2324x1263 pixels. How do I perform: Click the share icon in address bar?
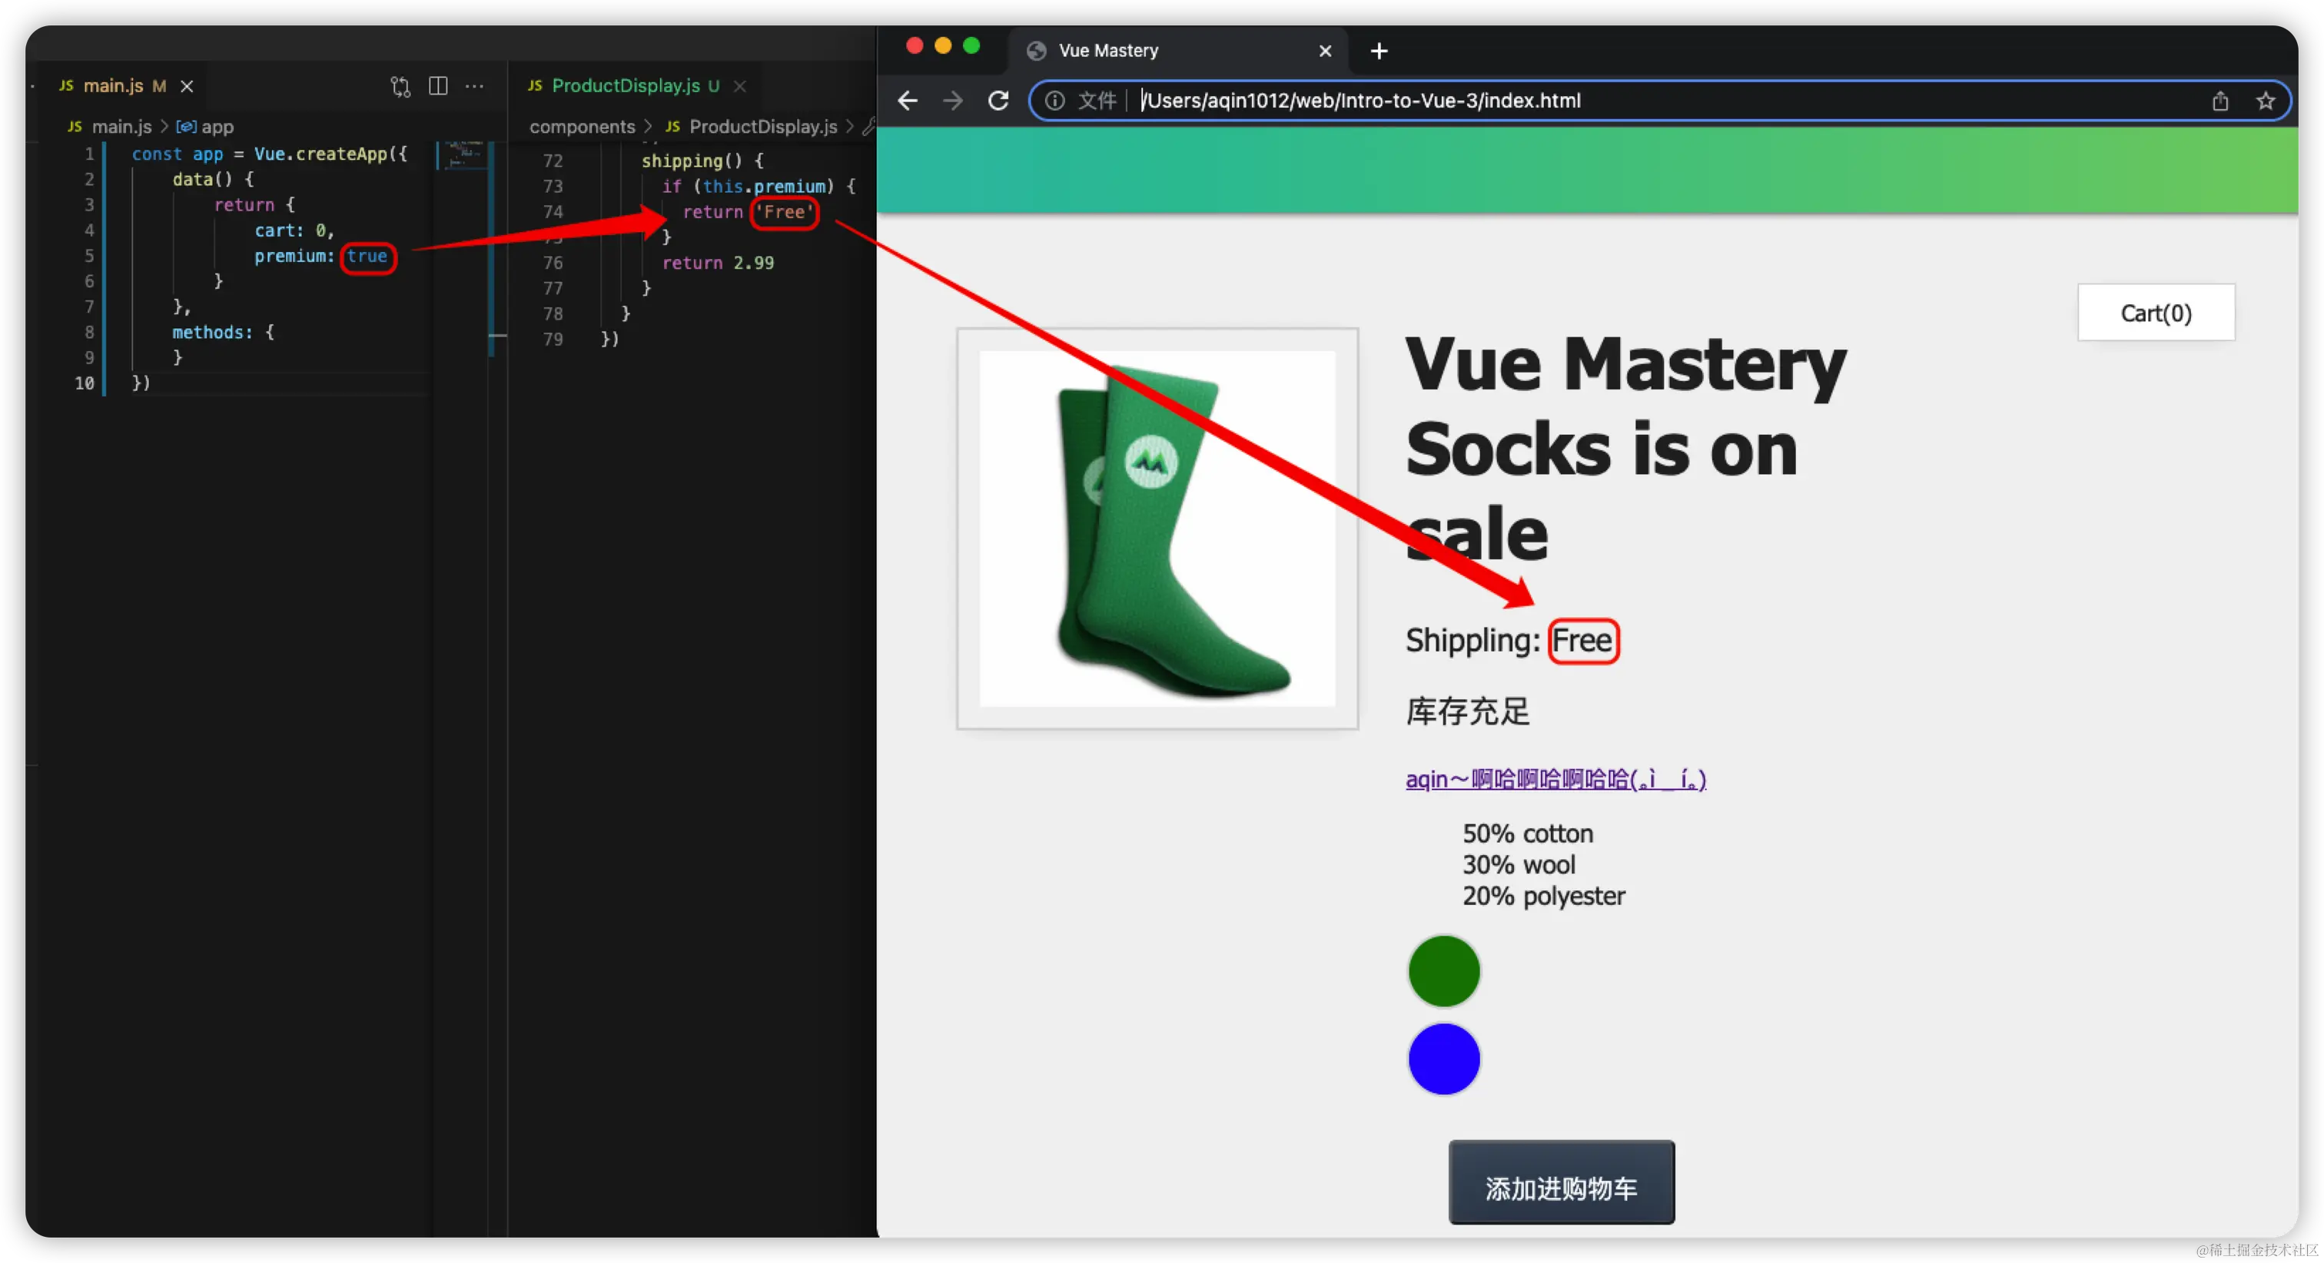point(2219,101)
